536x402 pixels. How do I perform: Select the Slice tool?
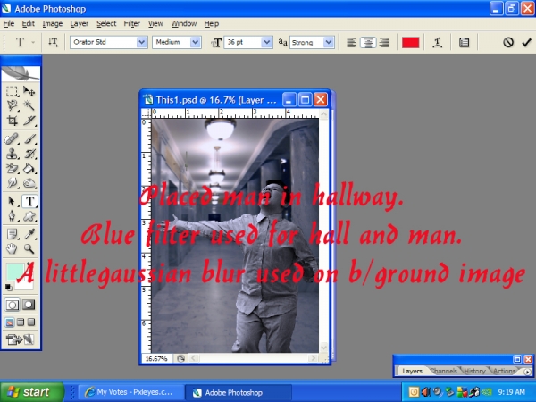tap(29, 121)
